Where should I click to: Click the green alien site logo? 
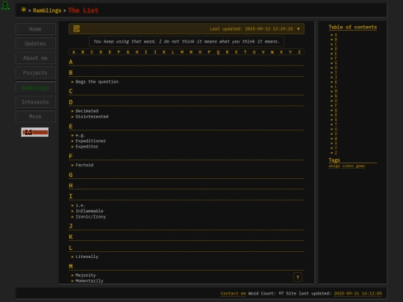coord(5,5)
